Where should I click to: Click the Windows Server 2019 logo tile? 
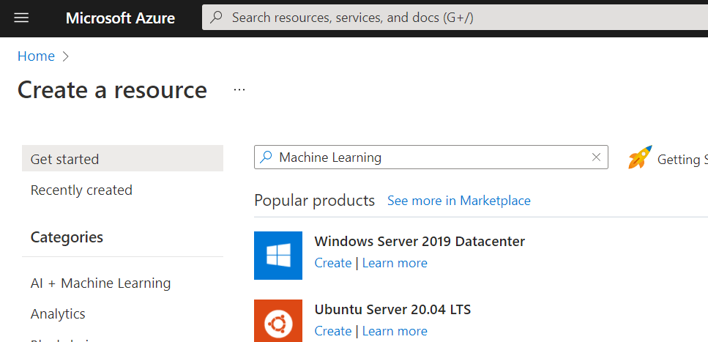(x=278, y=256)
